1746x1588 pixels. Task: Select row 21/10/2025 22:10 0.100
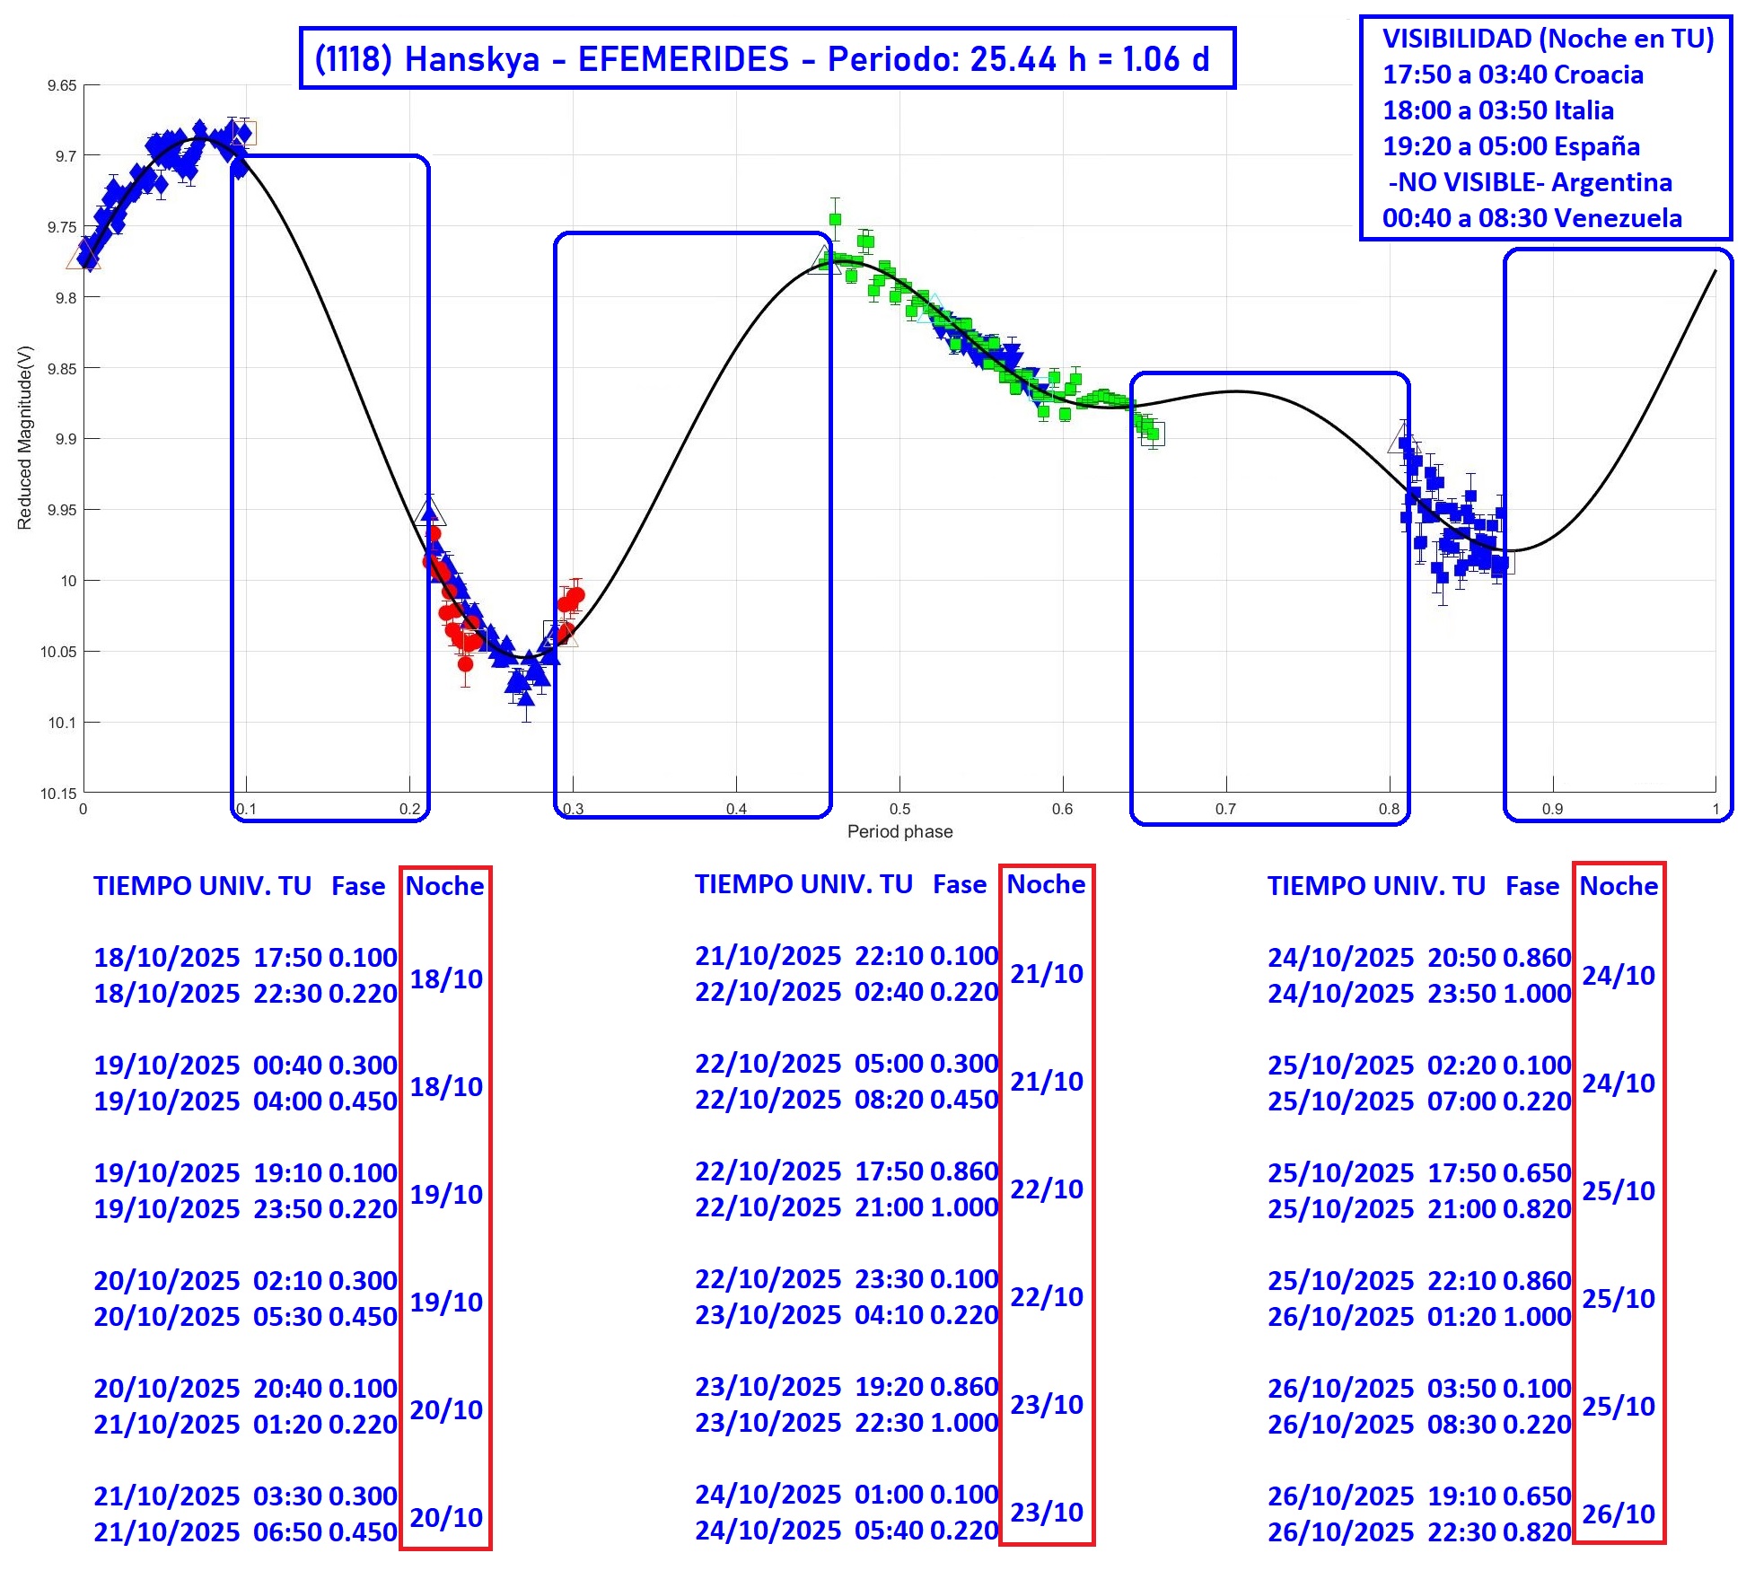(846, 955)
